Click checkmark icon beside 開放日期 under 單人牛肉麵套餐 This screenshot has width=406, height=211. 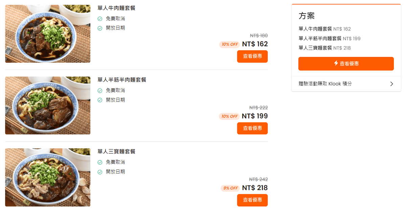coord(100,28)
